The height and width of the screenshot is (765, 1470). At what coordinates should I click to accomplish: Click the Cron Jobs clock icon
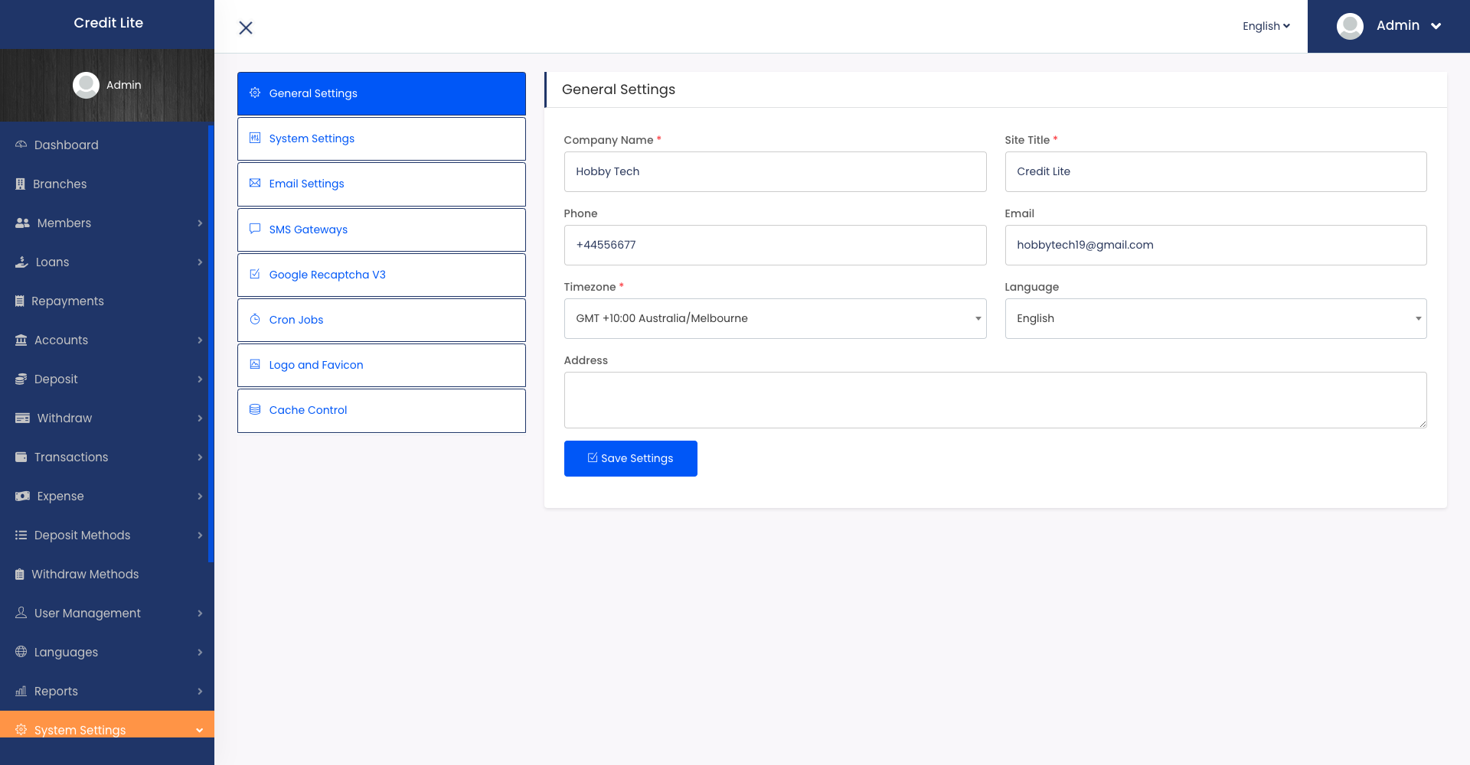click(255, 319)
